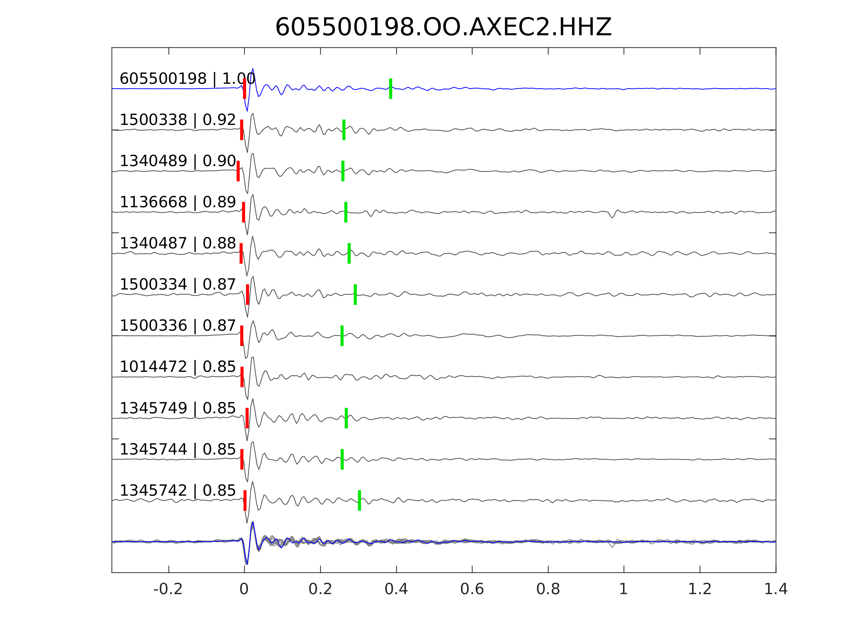Click the x-axis tick label 0.6
The width and height of the screenshot is (857, 643).
coord(472,589)
